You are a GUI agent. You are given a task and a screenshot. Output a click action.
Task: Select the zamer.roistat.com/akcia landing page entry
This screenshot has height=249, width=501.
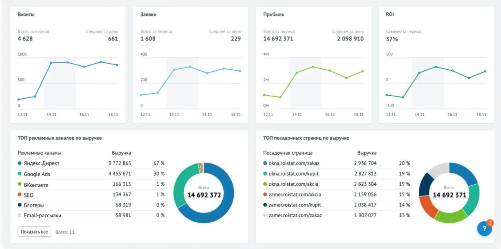point(295,195)
